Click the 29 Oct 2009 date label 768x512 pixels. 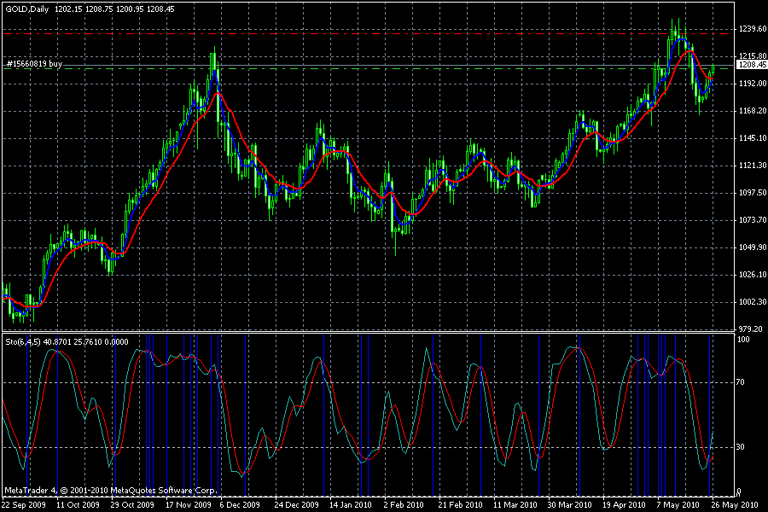click(132, 504)
